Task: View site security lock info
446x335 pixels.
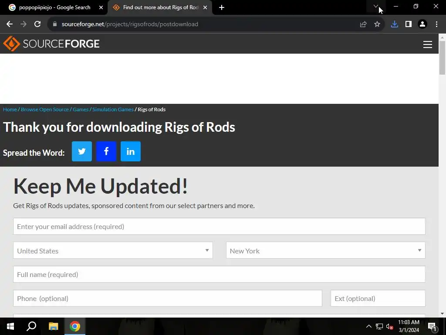Action: point(55,24)
